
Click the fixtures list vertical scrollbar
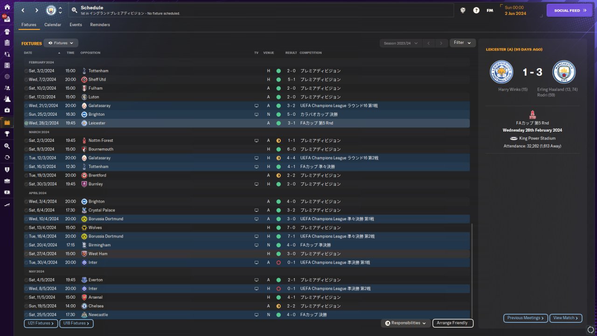472,271
